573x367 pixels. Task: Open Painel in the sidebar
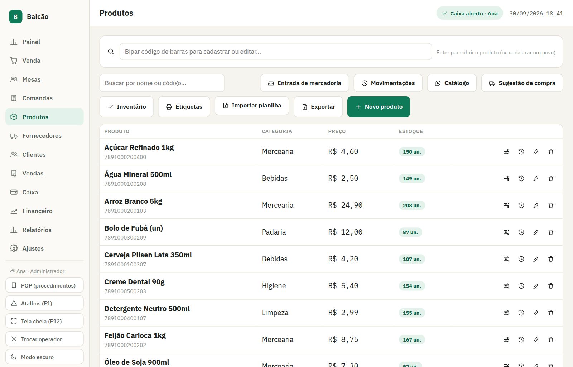point(44,42)
